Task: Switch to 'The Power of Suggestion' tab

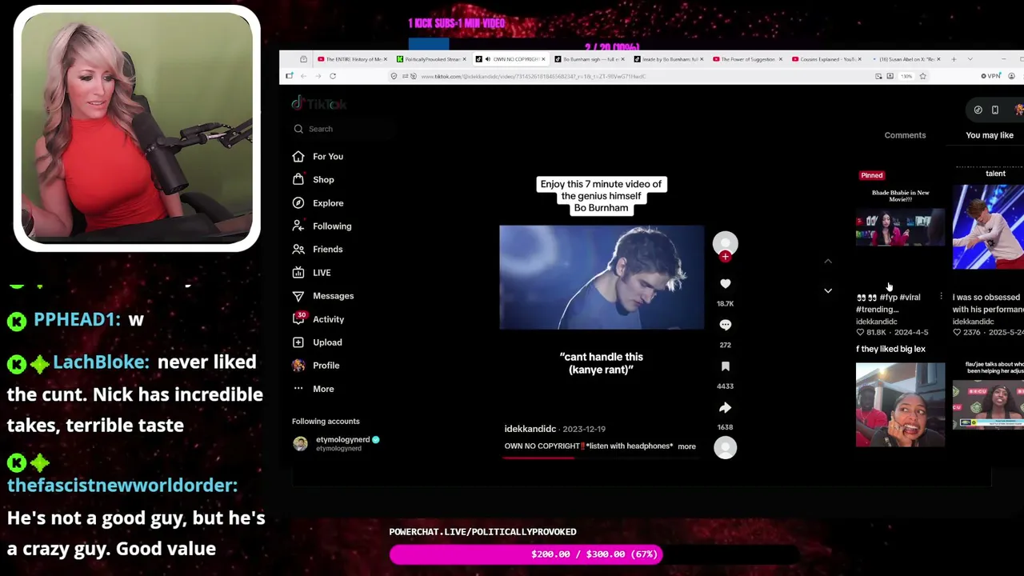Action: click(x=746, y=59)
